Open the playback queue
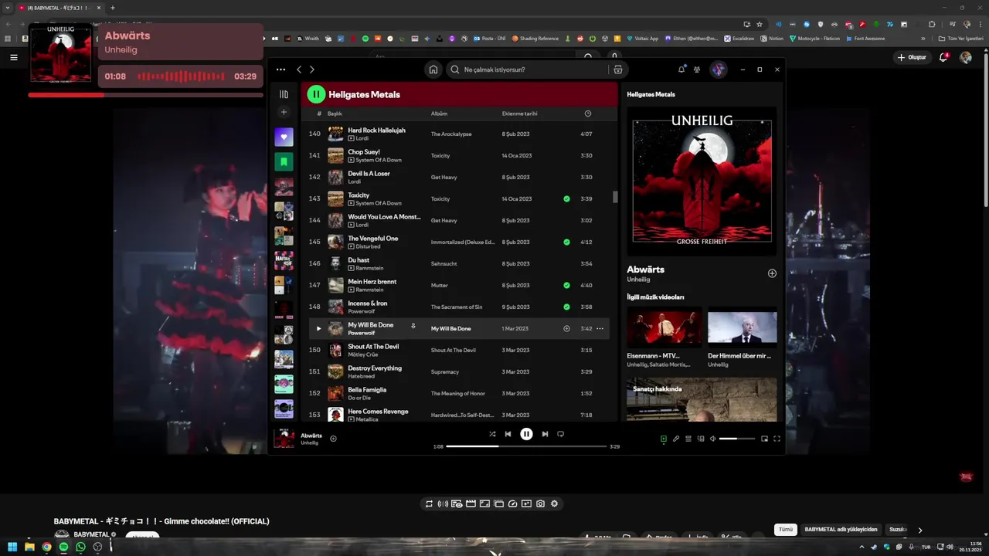Image resolution: width=989 pixels, height=556 pixels. pyautogui.click(x=688, y=439)
